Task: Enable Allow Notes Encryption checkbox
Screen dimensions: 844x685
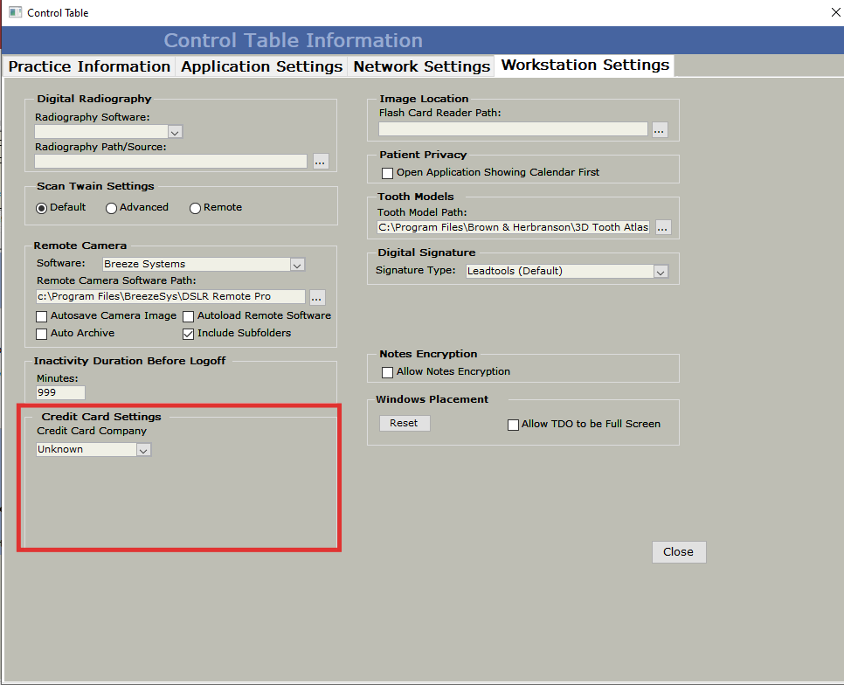Action: (x=388, y=372)
